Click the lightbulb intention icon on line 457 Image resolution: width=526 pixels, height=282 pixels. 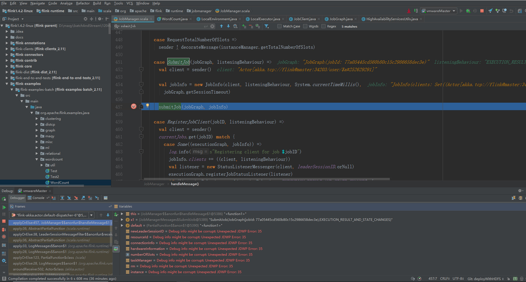point(148,105)
